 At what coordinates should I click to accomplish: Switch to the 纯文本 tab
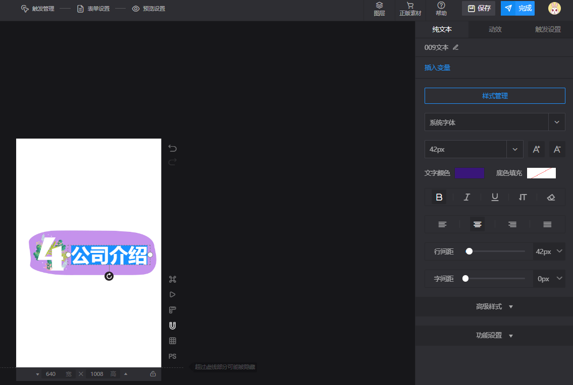442,30
